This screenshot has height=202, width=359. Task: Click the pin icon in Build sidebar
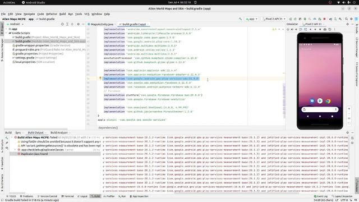[7, 143]
